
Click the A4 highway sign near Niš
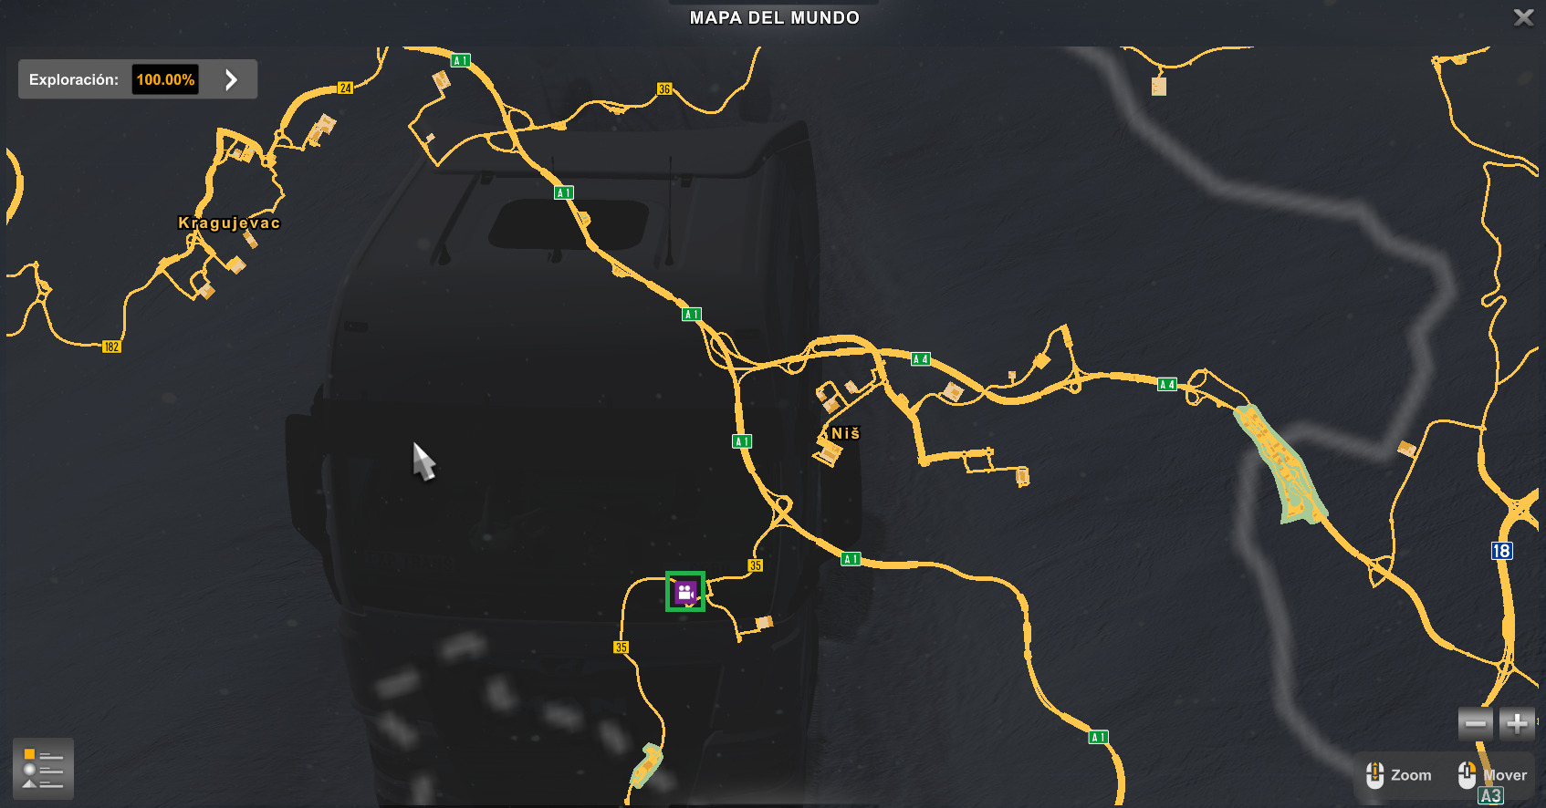pos(921,359)
